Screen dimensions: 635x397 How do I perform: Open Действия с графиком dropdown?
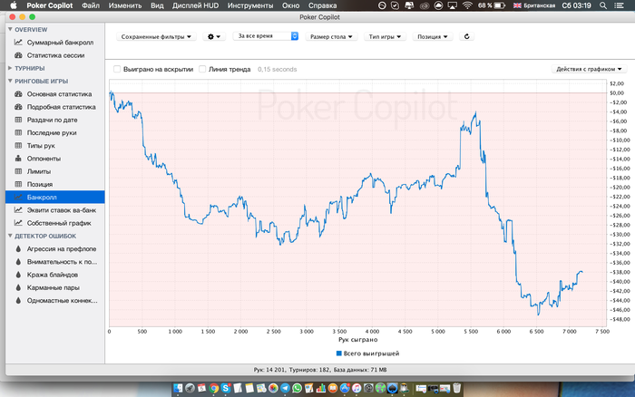pyautogui.click(x=589, y=69)
